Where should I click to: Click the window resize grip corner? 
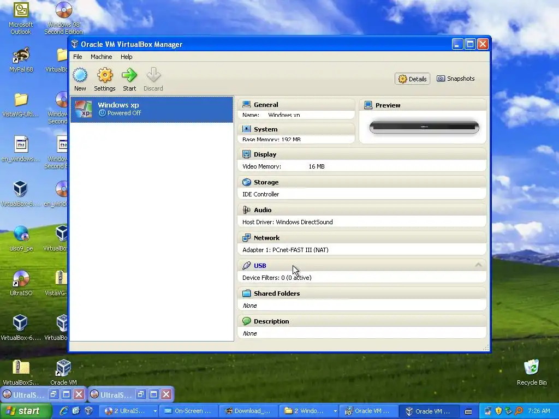(x=486, y=348)
